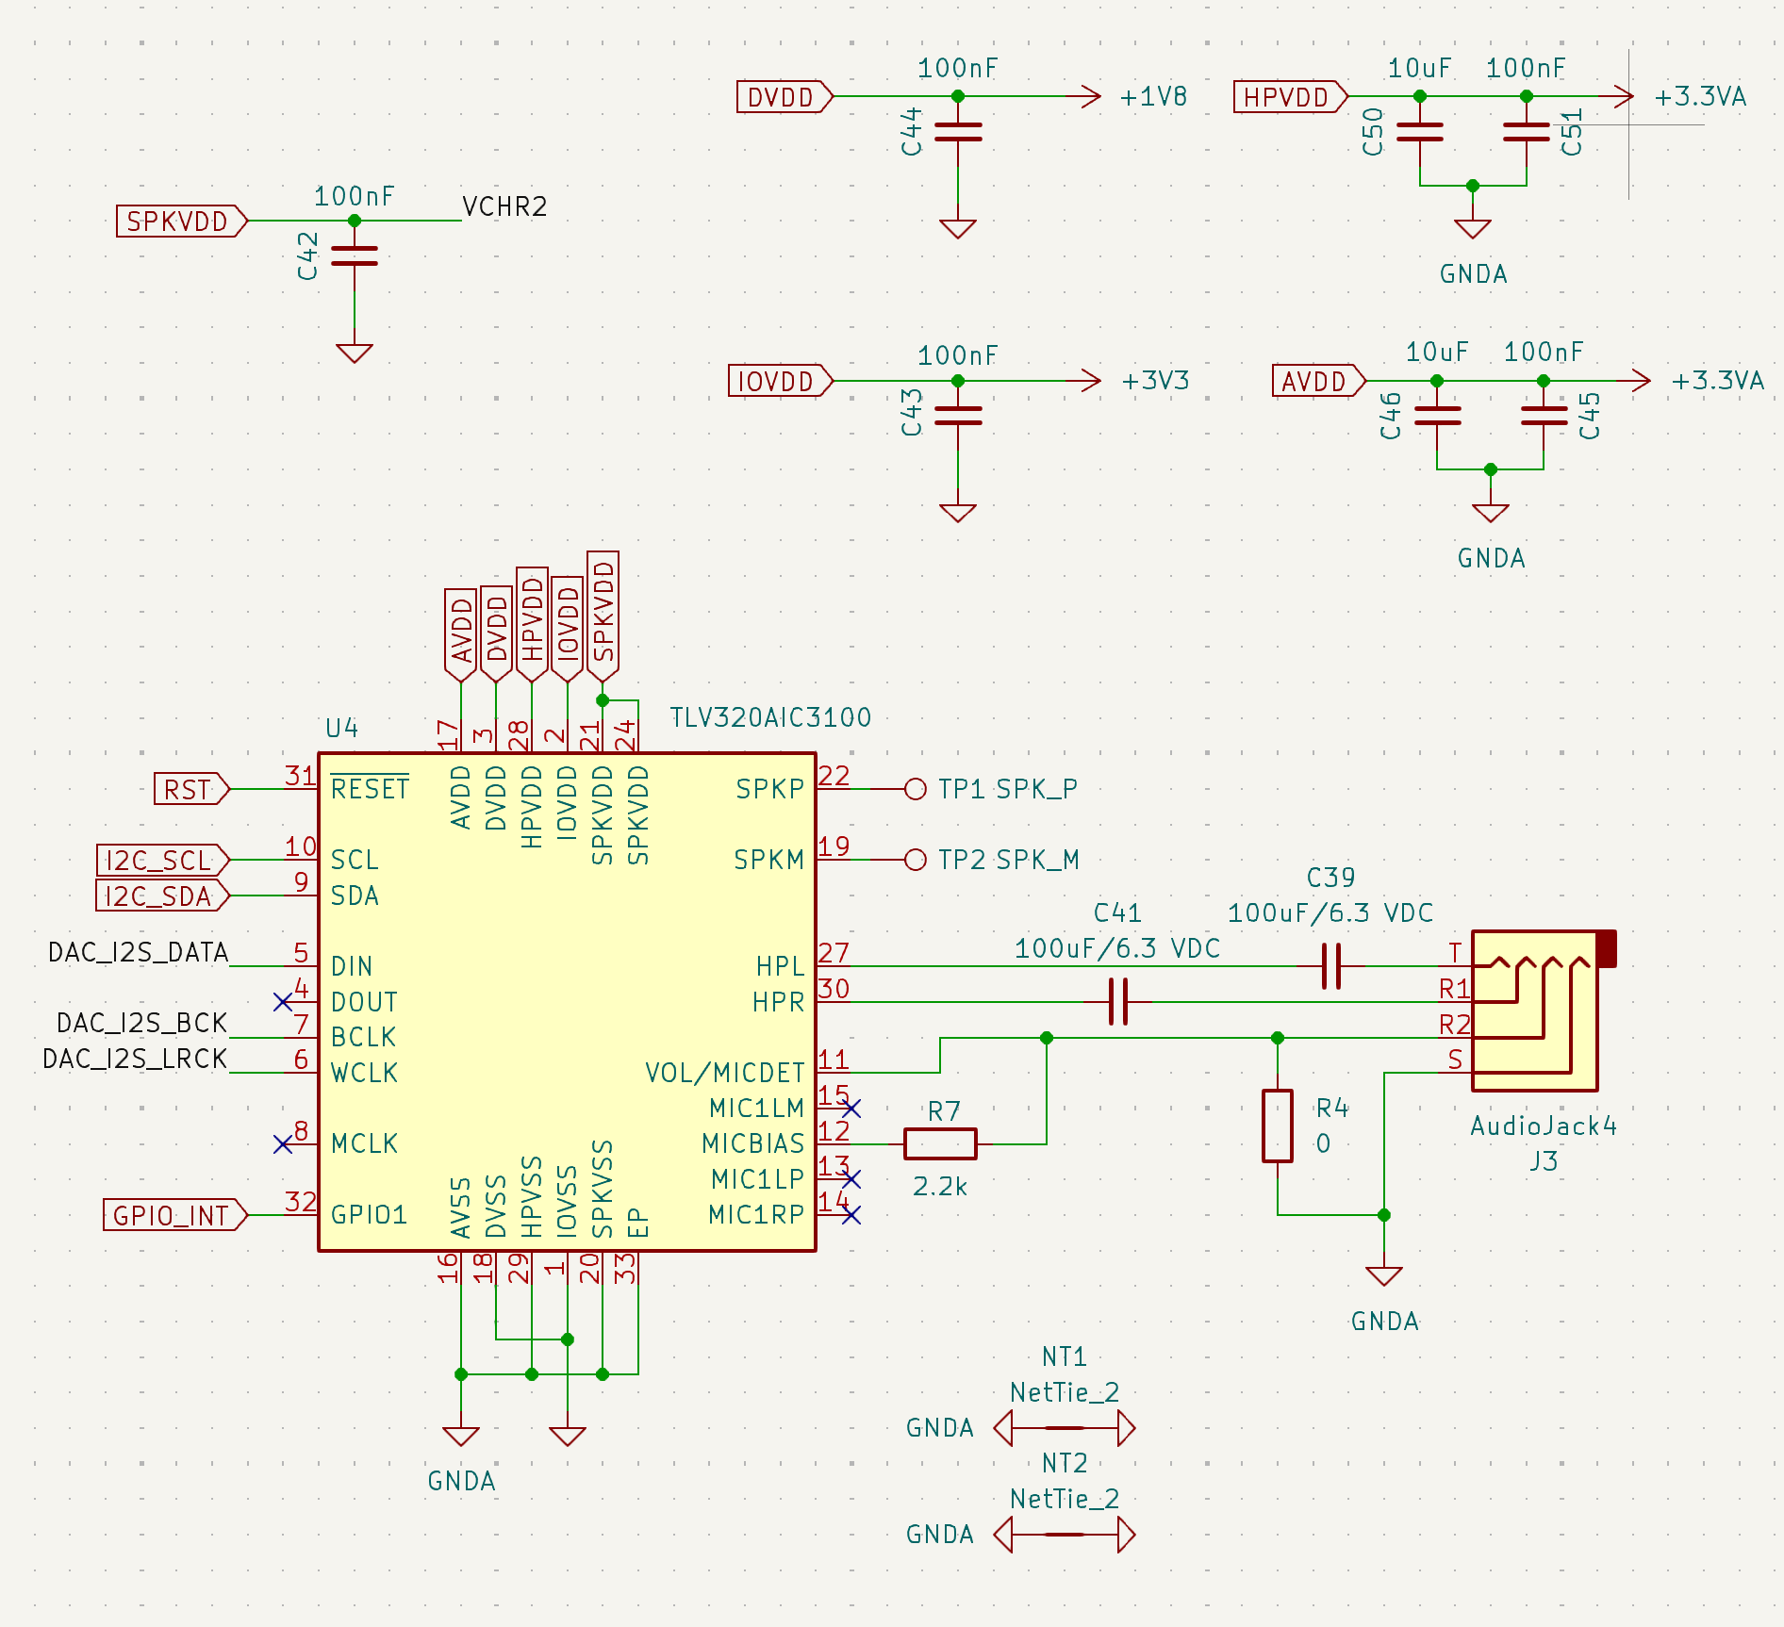Select the TP2 test point circle
The image size is (1784, 1627).
coord(915,860)
